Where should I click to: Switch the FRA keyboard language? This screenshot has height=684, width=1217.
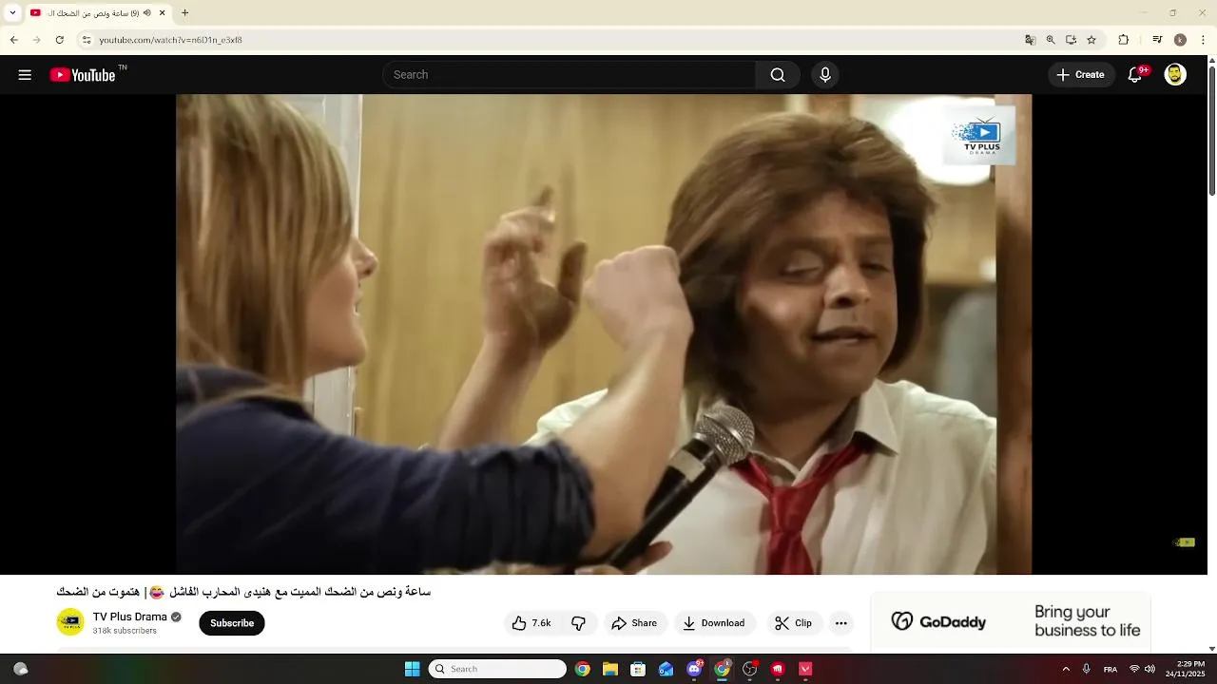[1111, 669]
